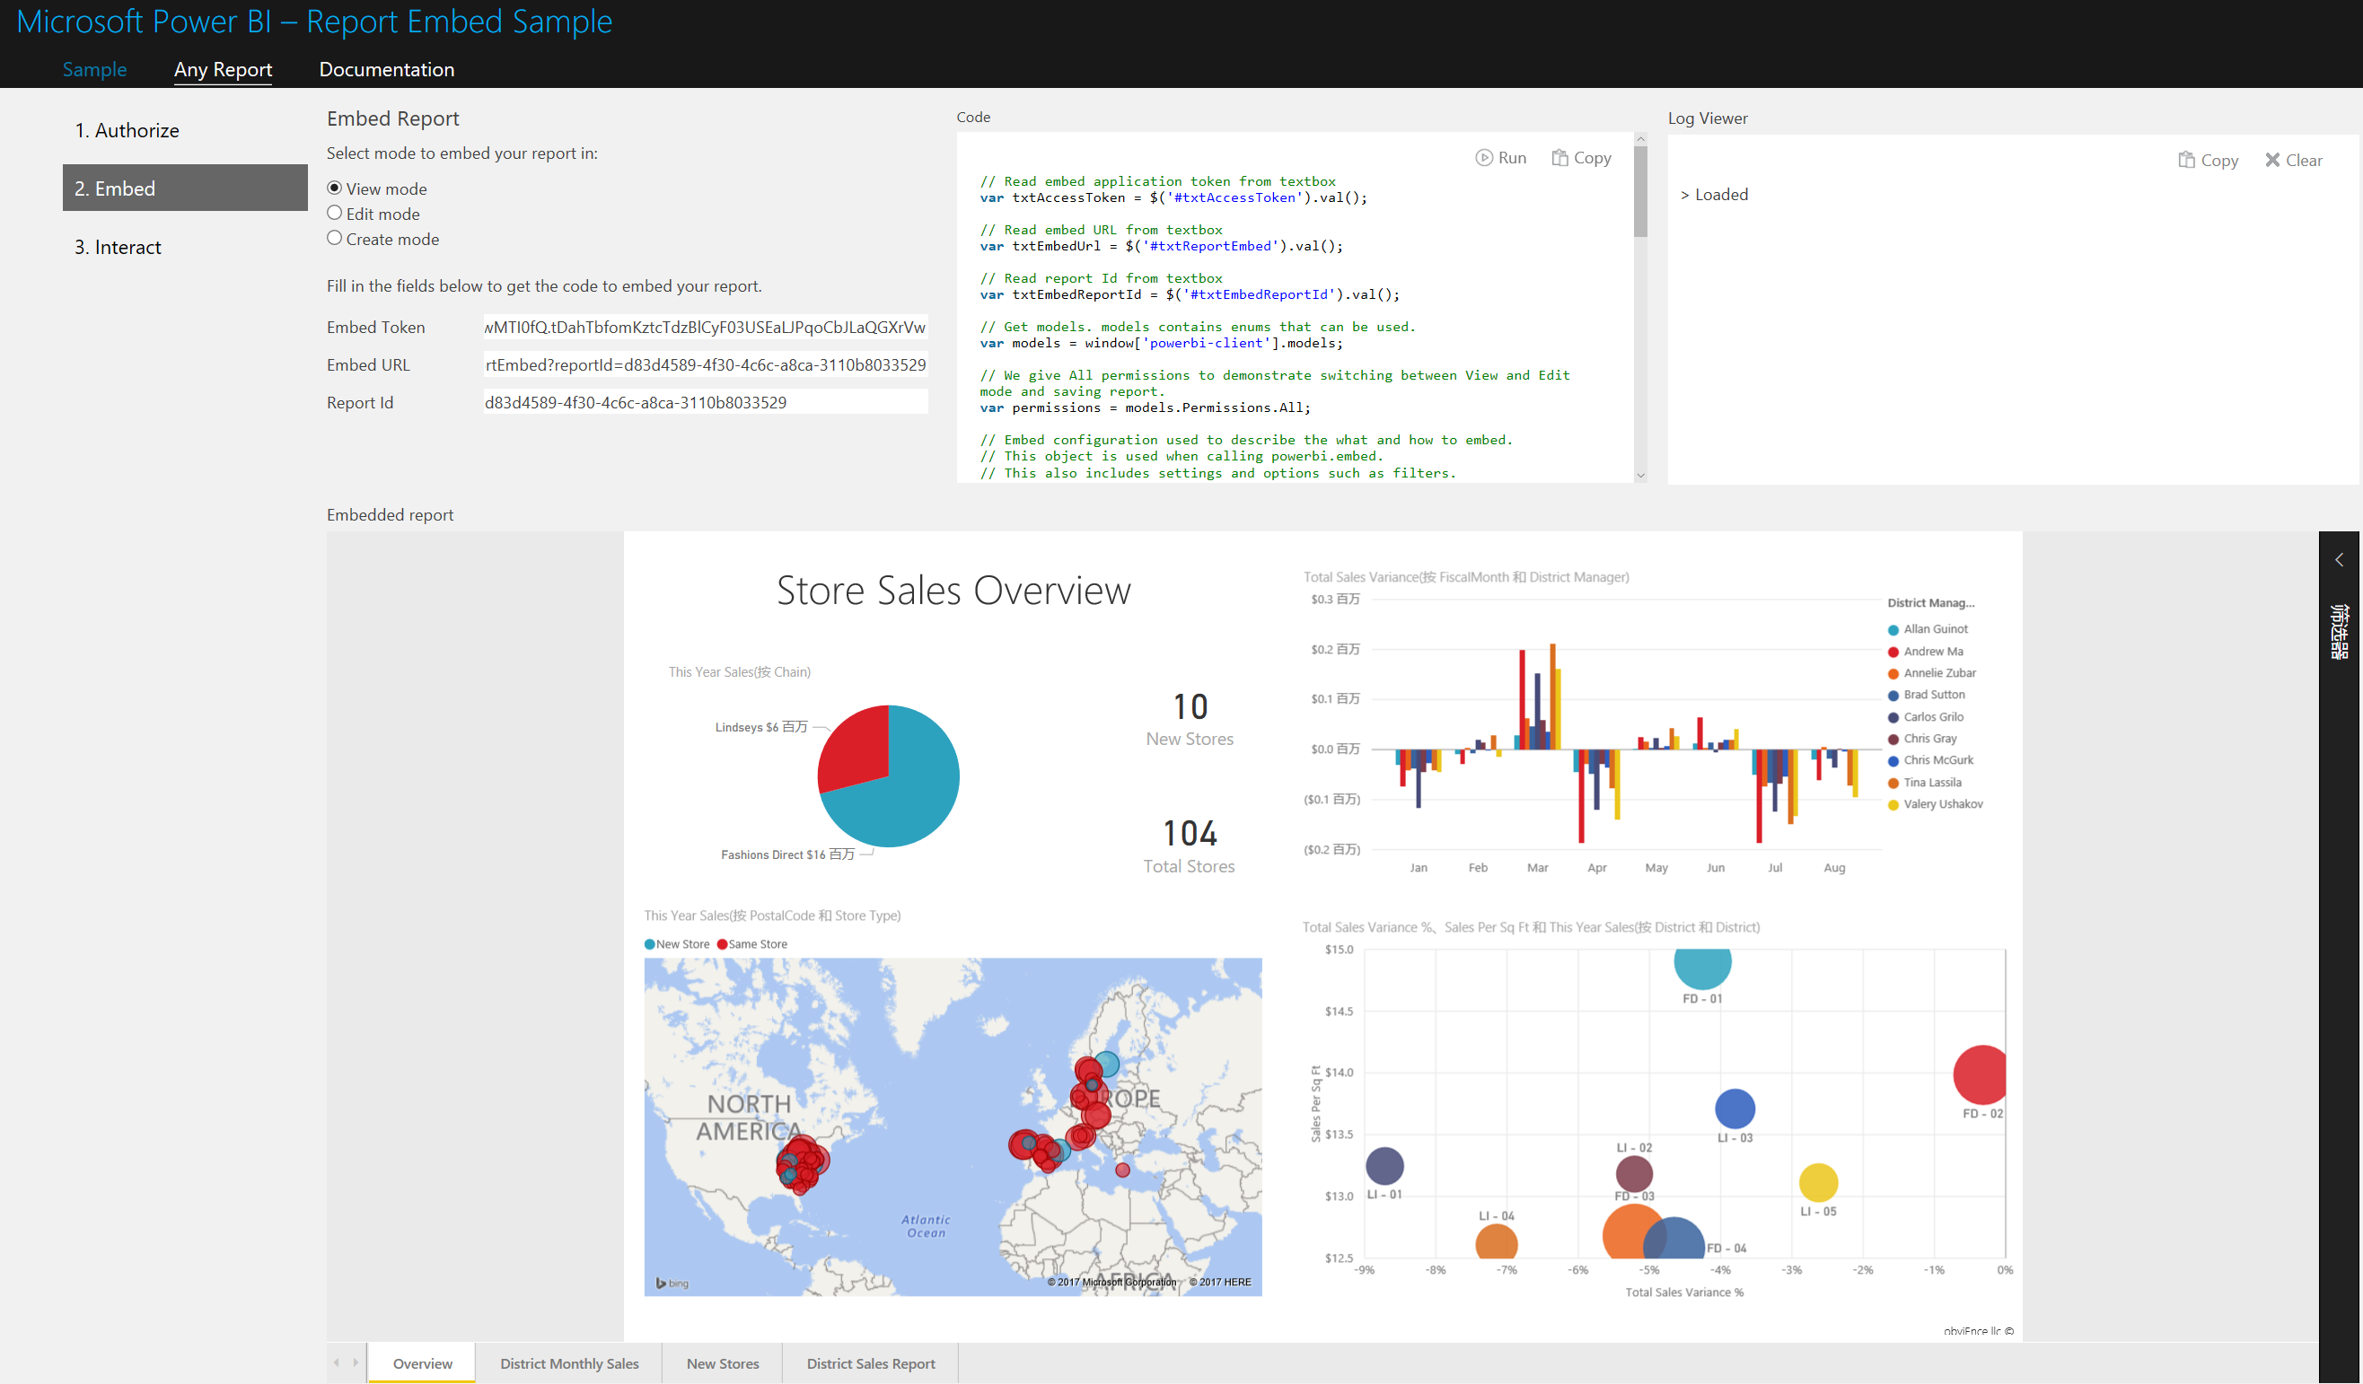Click the Run play icon in Code panel
Screen dimensions: 2363x1384
1483,158
